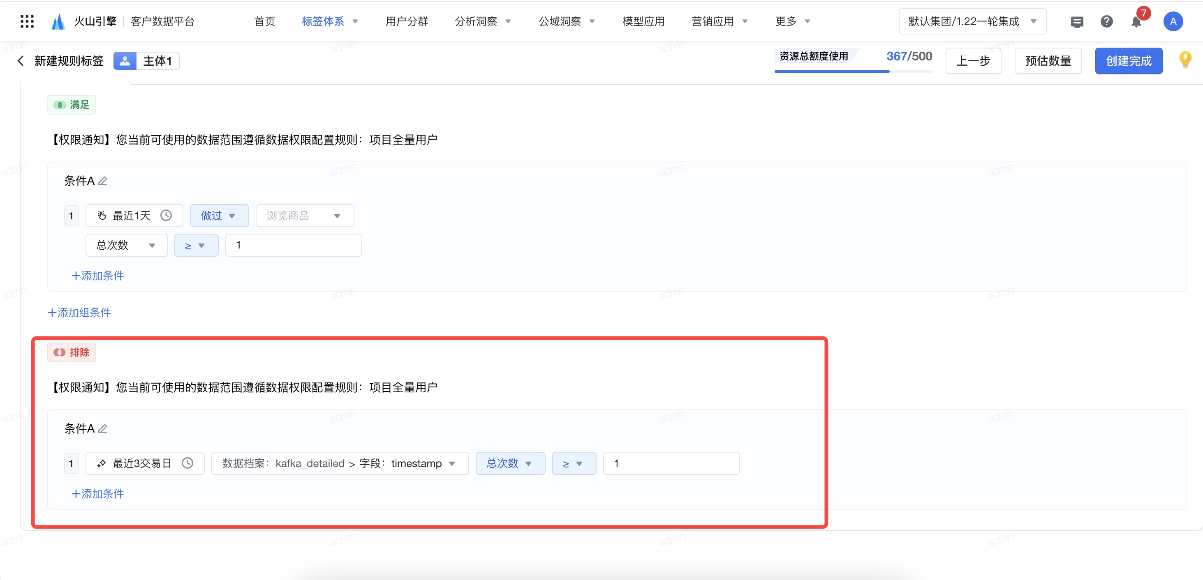Viewport: 1203px width, 580px height.
Task: Open the 模型应用 menu
Action: [643, 21]
